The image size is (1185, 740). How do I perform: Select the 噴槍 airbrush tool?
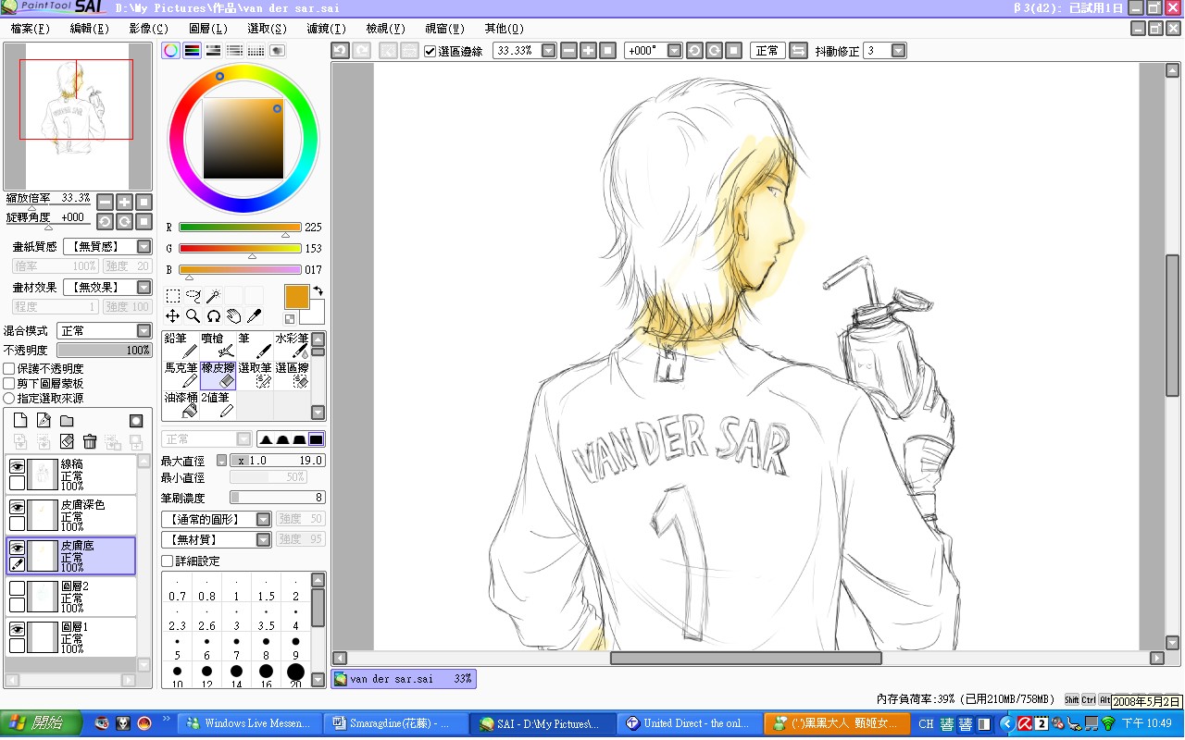(218, 346)
